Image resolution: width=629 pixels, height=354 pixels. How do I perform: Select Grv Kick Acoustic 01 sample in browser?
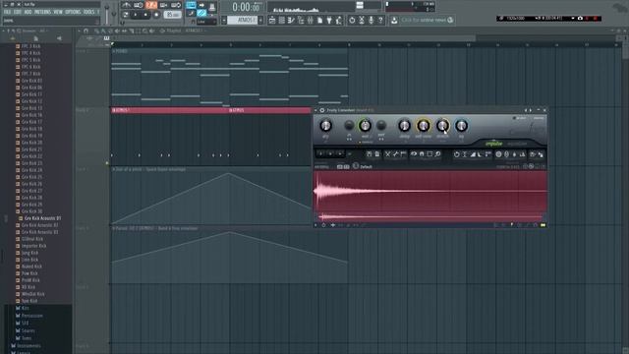(x=42, y=218)
